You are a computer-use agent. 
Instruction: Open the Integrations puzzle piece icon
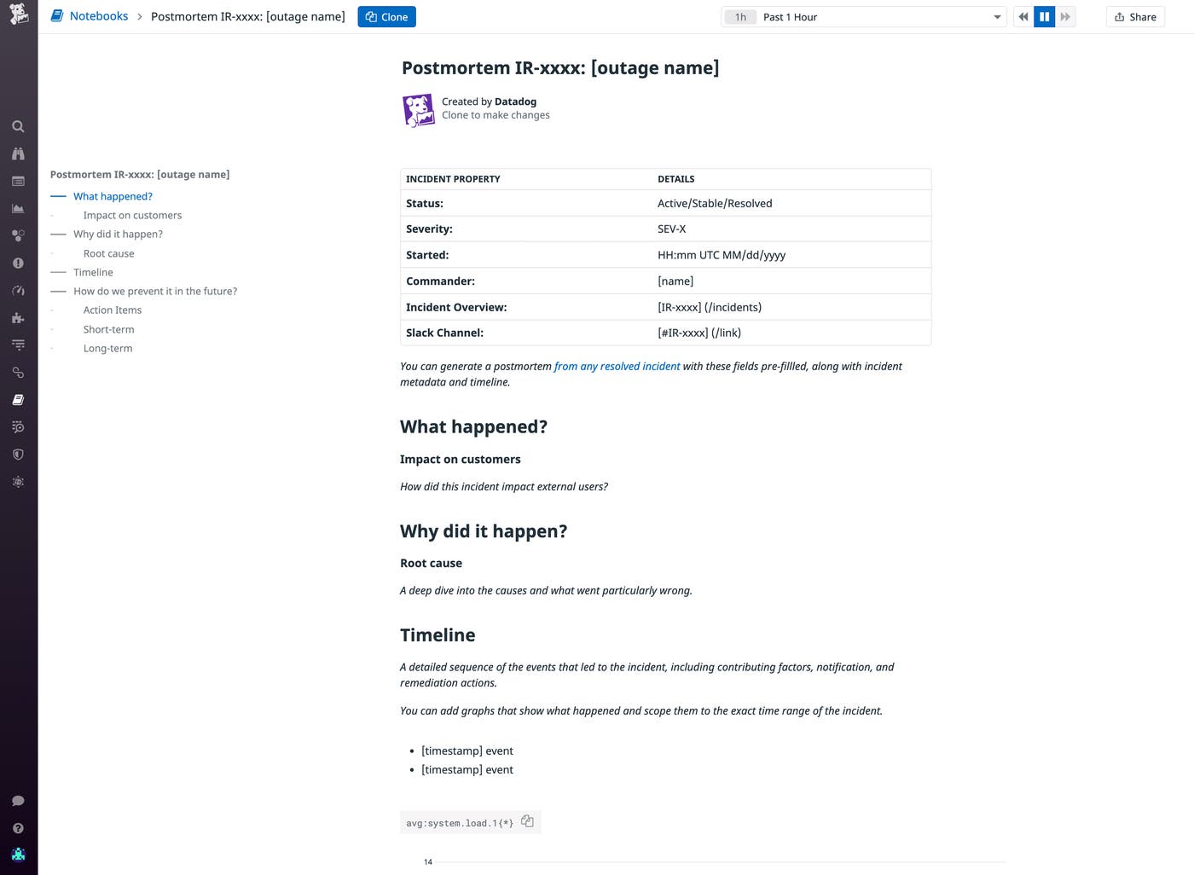pos(18,317)
